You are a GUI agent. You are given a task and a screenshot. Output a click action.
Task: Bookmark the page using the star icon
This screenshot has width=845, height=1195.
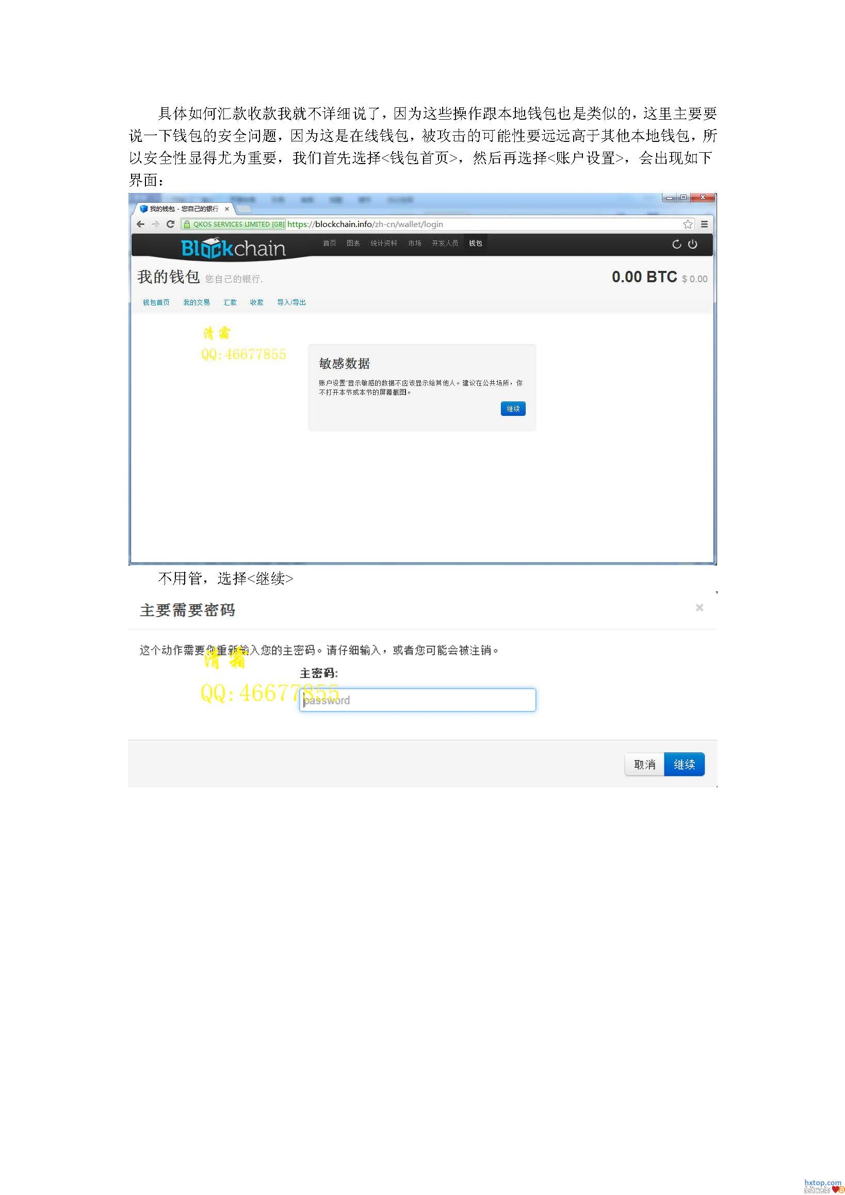point(687,224)
